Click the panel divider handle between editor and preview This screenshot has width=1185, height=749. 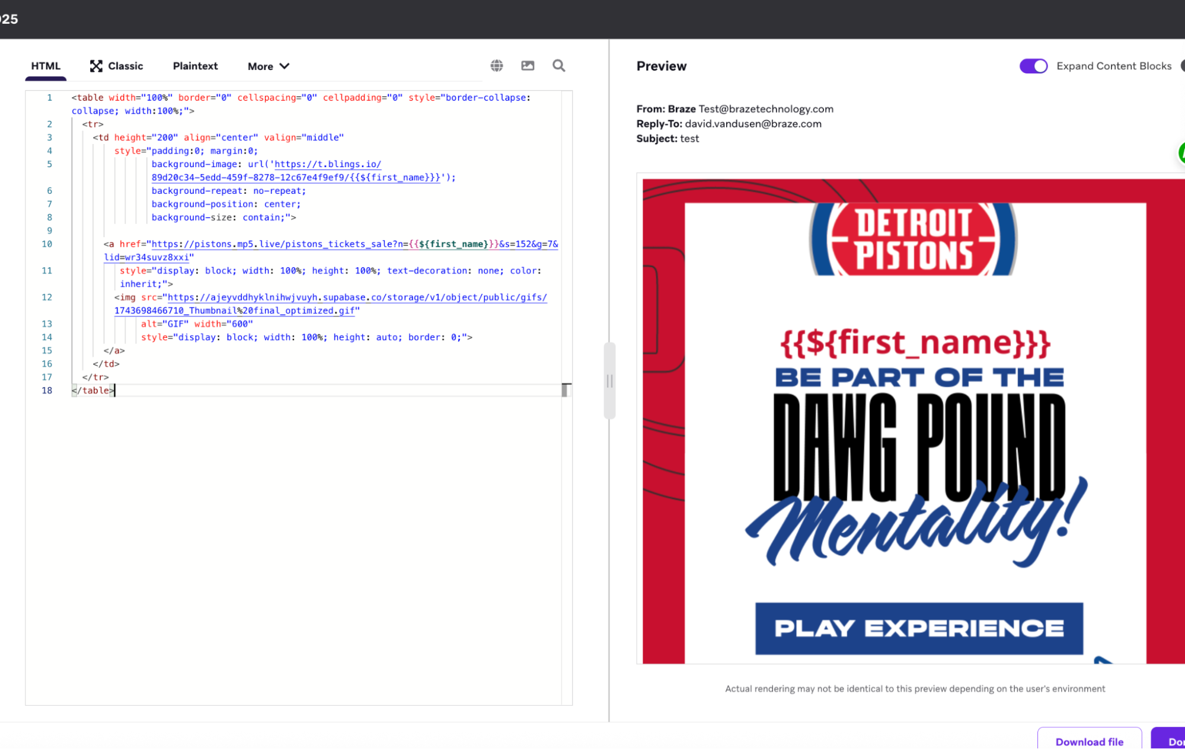609,381
